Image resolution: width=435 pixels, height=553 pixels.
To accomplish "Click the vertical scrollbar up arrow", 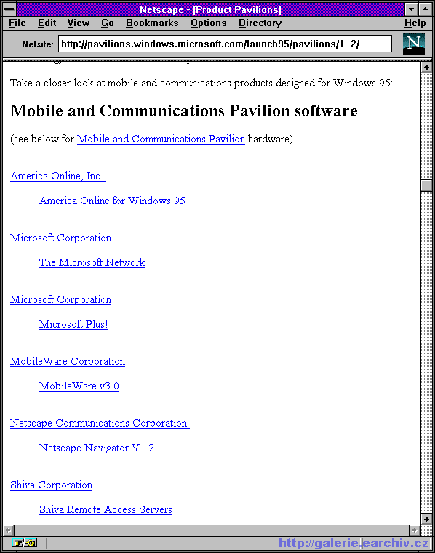I will coord(426,67).
